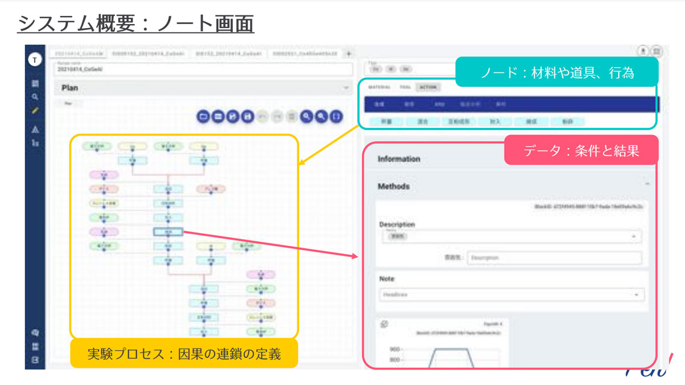Click the first light-blue action node button

click(386, 121)
